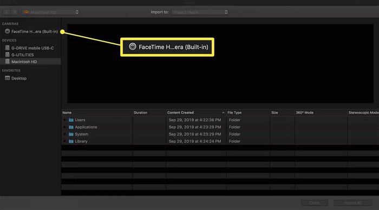
Task: Open the Import to Project Media dropdown
Action: (x=200, y=12)
